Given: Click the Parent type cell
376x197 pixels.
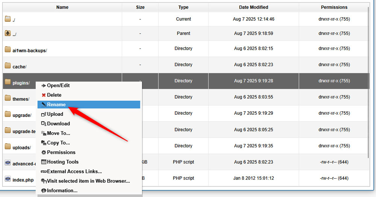Looking at the screenshot, I should 183,33.
